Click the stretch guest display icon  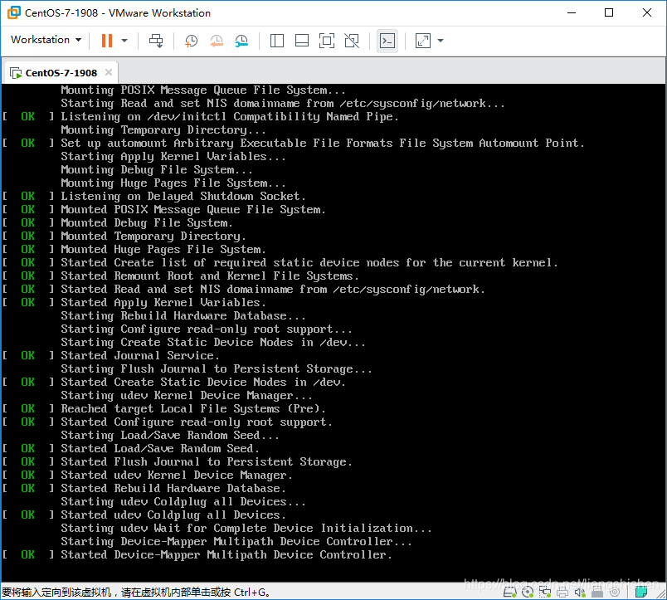pos(423,41)
